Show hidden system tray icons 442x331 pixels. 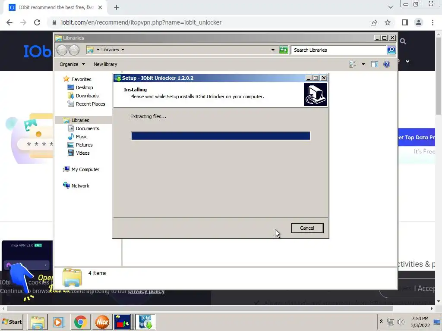pos(381,322)
